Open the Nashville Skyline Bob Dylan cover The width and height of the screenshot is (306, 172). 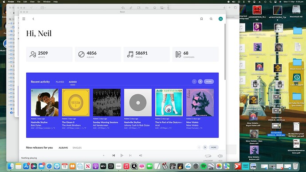(45, 102)
